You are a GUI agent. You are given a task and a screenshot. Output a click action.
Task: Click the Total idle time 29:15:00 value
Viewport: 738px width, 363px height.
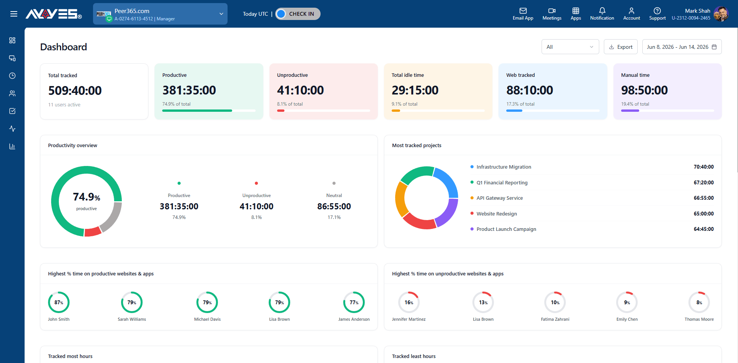pyautogui.click(x=415, y=90)
